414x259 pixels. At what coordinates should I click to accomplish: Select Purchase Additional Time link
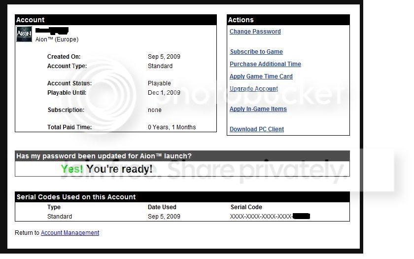(x=265, y=64)
